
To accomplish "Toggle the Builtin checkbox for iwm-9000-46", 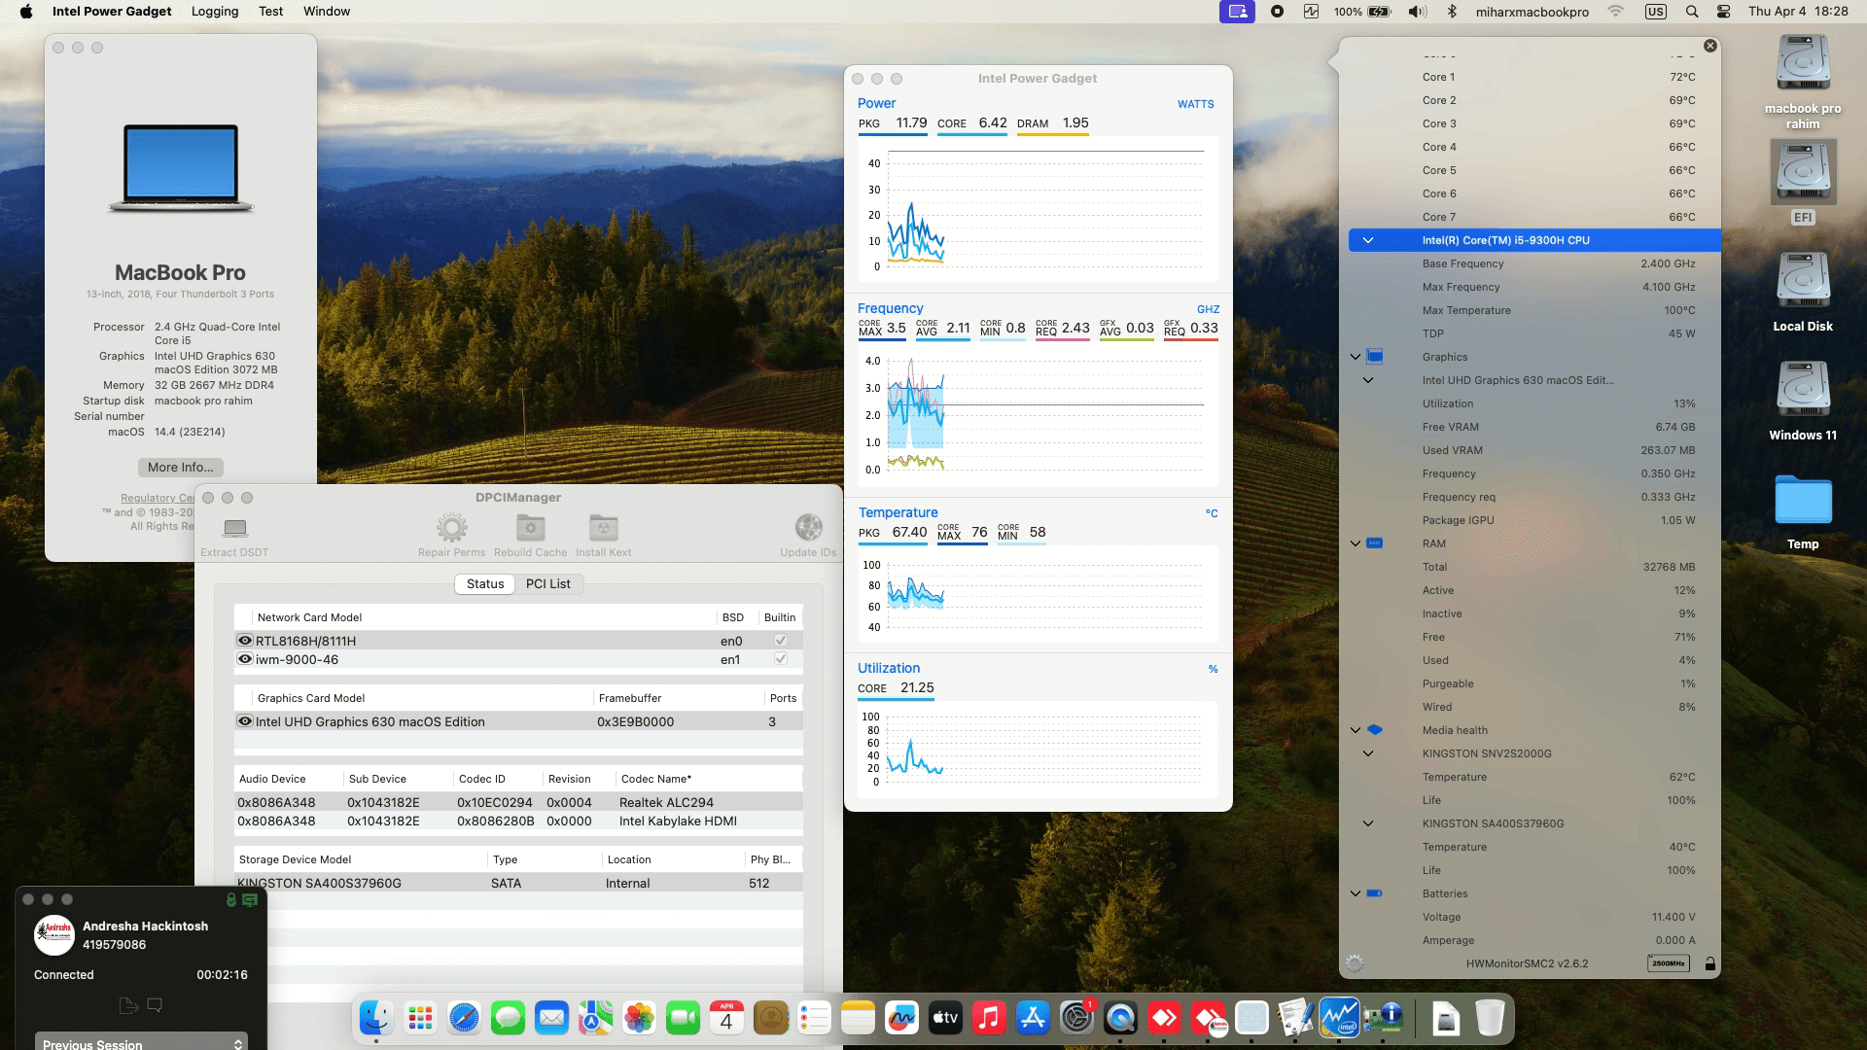I will click(780, 659).
